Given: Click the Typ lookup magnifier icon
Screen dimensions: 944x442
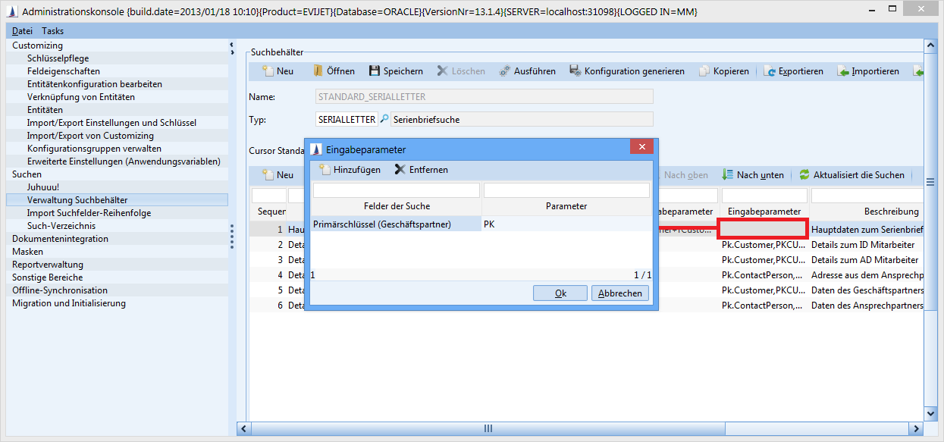Looking at the screenshot, I should (x=384, y=119).
